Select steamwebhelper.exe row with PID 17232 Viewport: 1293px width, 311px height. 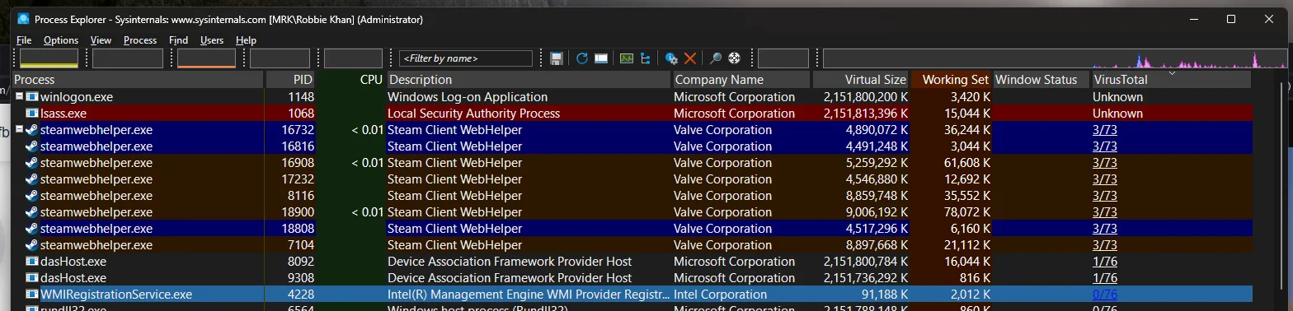click(x=632, y=179)
